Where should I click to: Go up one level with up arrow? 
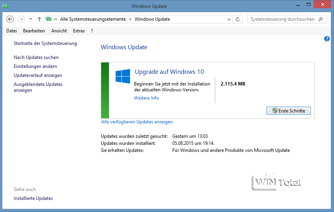point(39,19)
